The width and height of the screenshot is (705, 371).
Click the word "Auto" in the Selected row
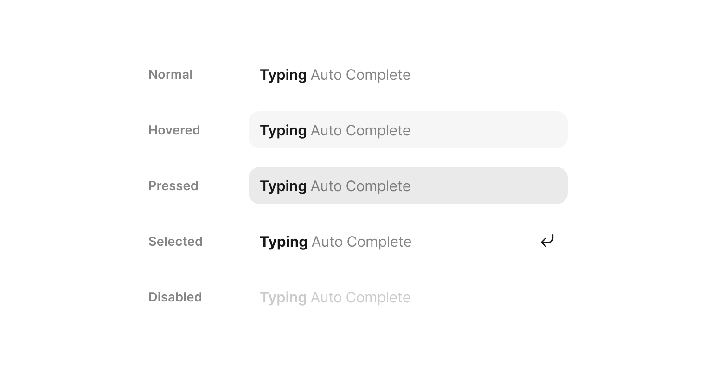pos(327,242)
